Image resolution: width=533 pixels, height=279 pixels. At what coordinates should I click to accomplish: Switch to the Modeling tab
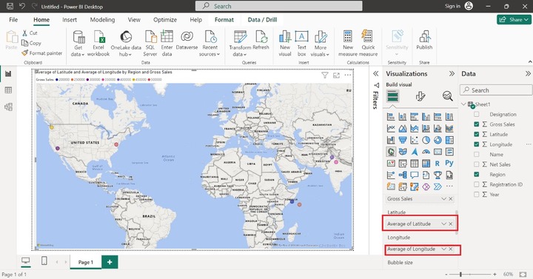[x=102, y=20]
